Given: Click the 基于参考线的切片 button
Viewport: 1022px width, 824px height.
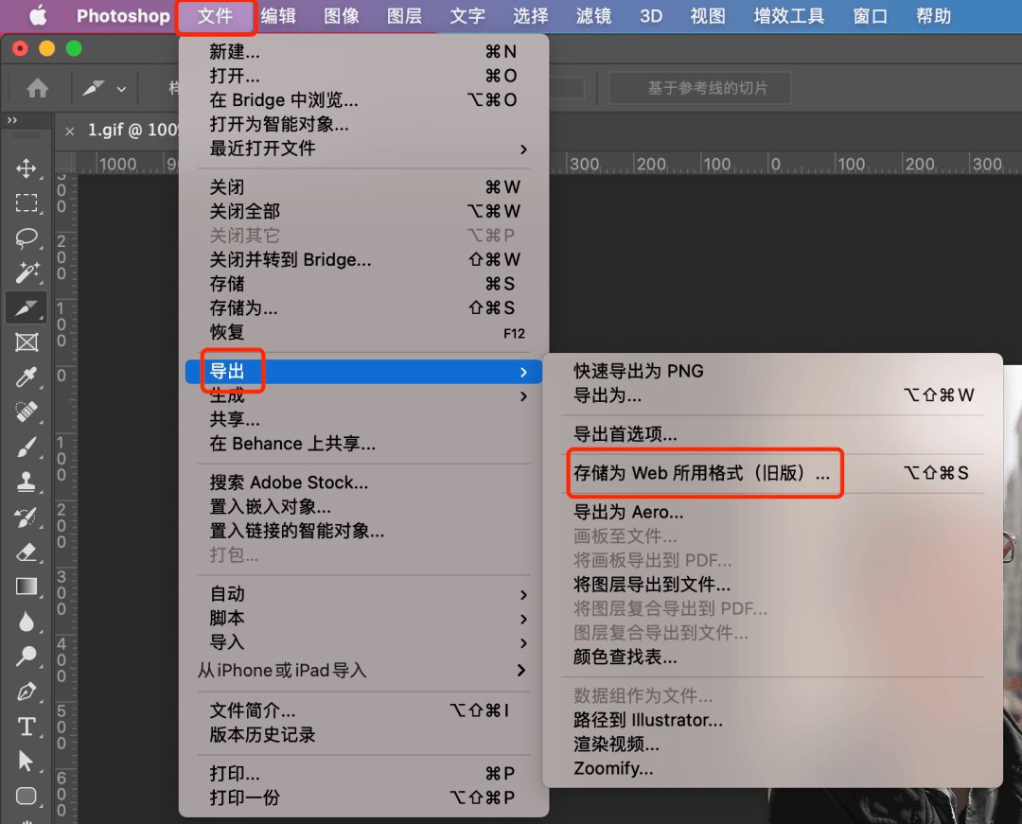Looking at the screenshot, I should [x=700, y=88].
